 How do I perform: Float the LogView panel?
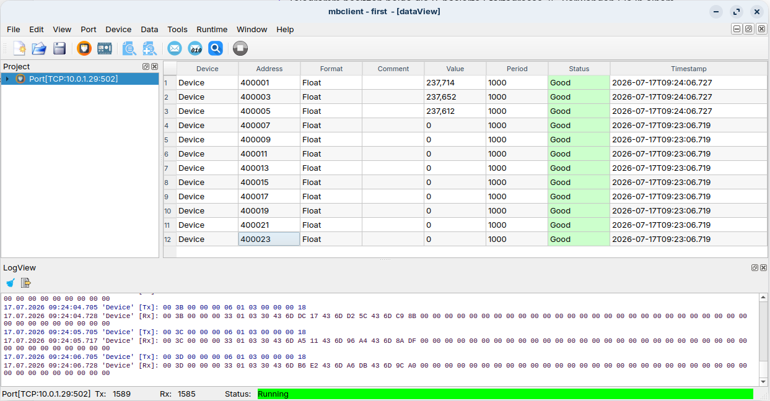pos(755,267)
